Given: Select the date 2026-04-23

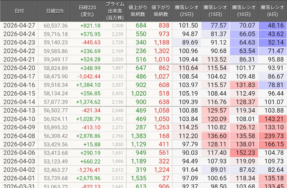Looking at the screenshot, I should pos(19,43).
